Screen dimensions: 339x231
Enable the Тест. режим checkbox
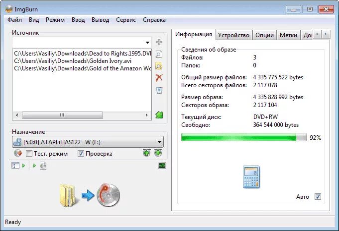coord(29,154)
